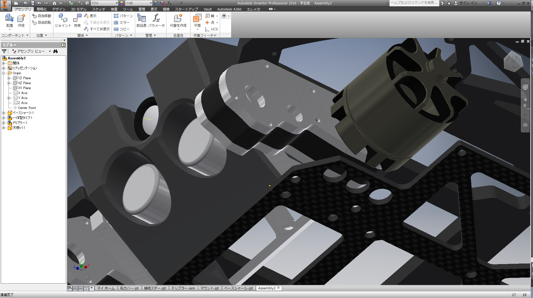Open the 外観 appearance dropdown
This screenshot has width=533, height=298.
point(151,3)
